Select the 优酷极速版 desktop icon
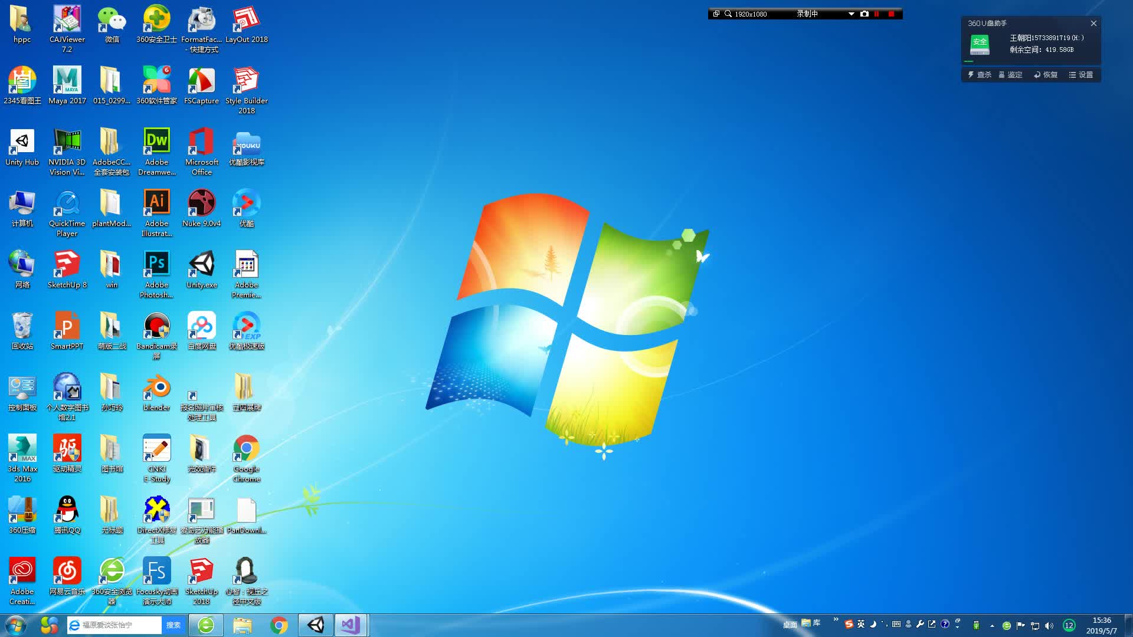 [246, 331]
